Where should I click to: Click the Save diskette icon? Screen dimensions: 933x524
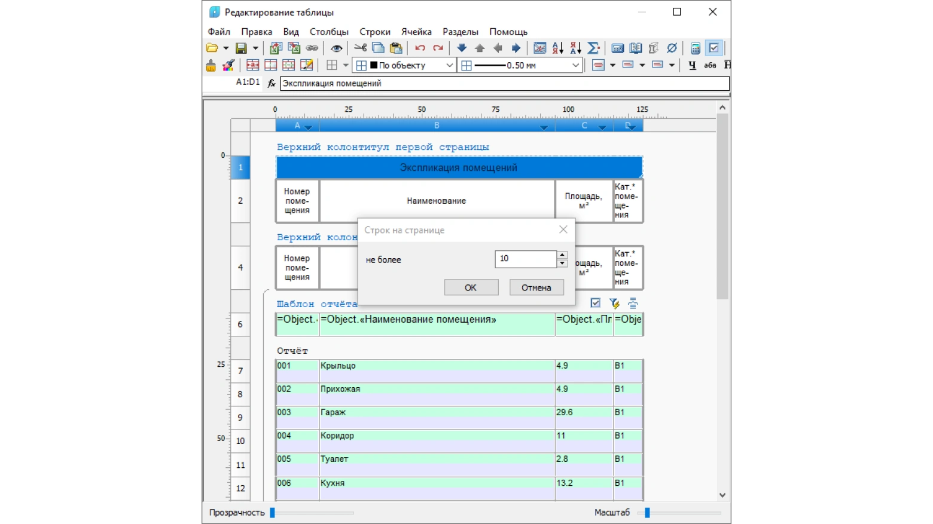pos(241,48)
